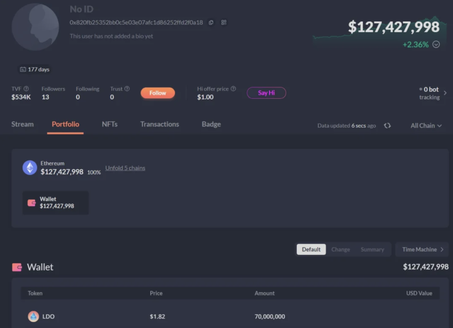
Task: Switch to Summary view toggle
Action: click(x=372, y=249)
